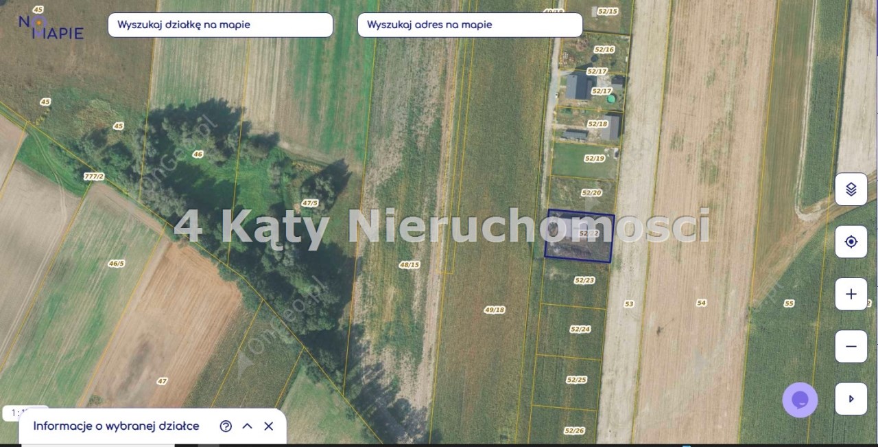Select the highlighted parcel 52/22
Image resolution: width=878 pixels, height=447 pixels.
click(x=580, y=236)
